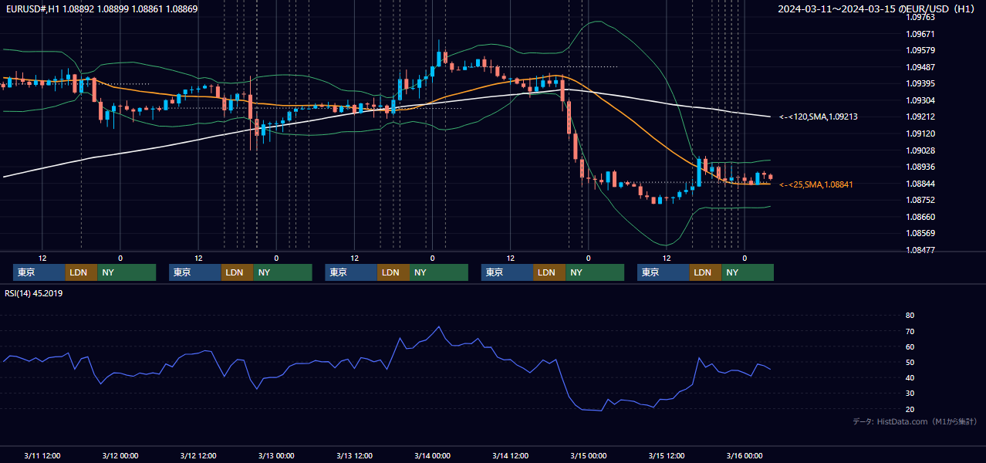
Task: Click price axis value 1.09304
Action: pos(920,100)
